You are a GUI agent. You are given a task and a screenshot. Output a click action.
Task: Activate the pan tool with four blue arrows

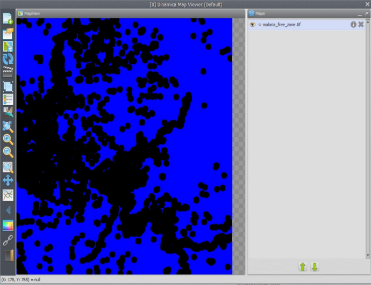8,180
